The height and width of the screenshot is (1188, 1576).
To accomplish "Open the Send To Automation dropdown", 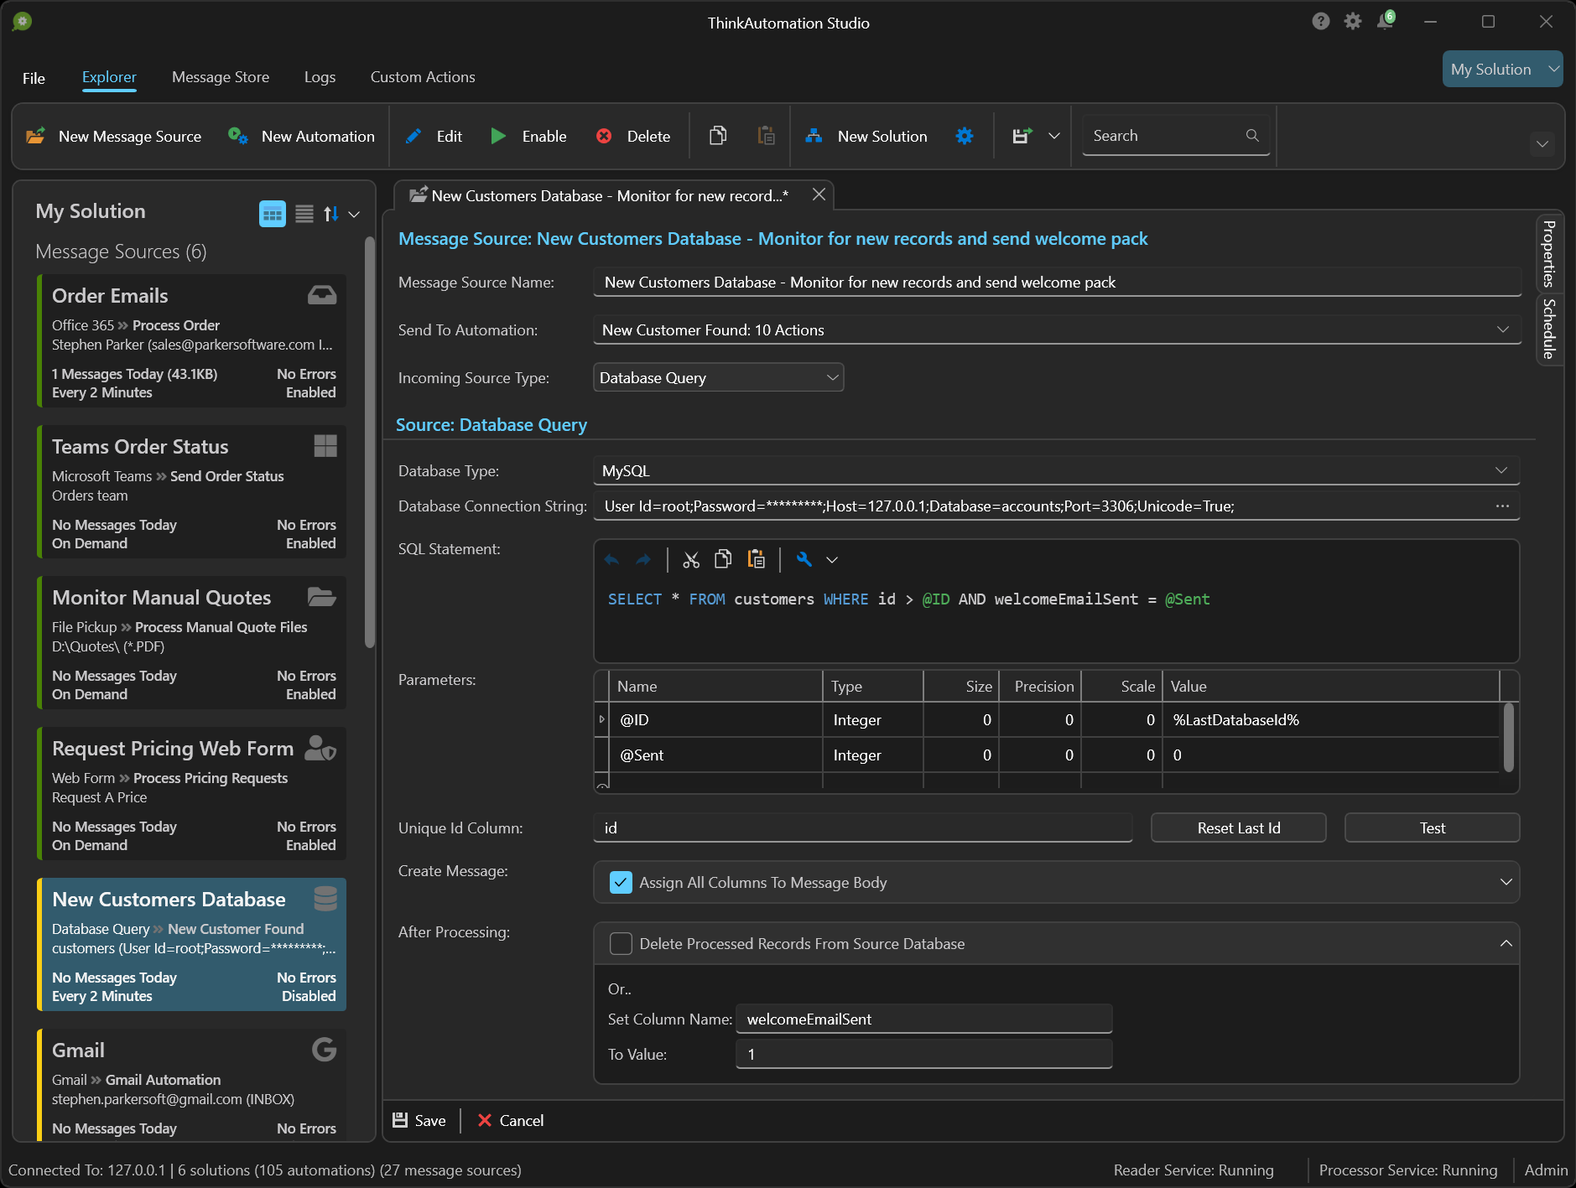I will pyautogui.click(x=1503, y=329).
